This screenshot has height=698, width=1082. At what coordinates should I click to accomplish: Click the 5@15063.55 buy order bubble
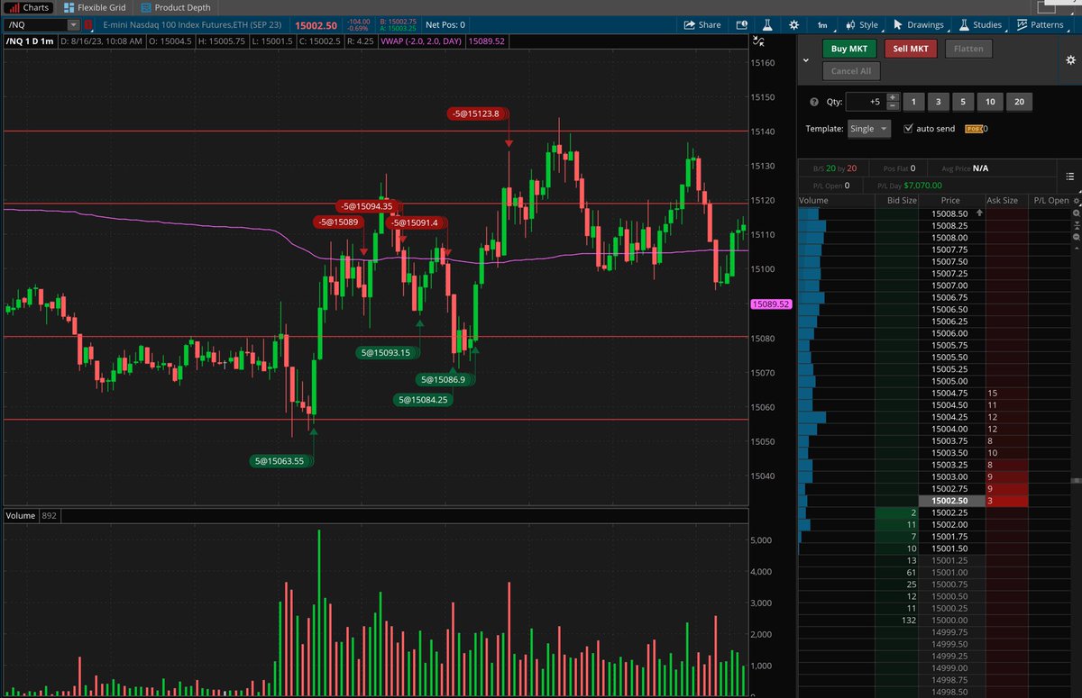tap(281, 460)
